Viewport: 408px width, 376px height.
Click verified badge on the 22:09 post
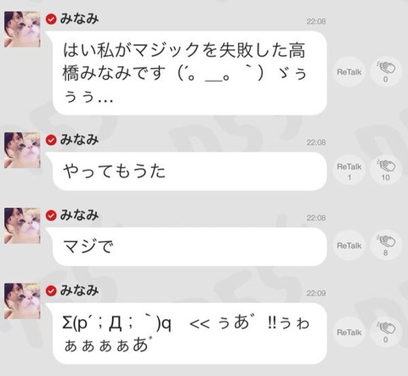pos(51,291)
